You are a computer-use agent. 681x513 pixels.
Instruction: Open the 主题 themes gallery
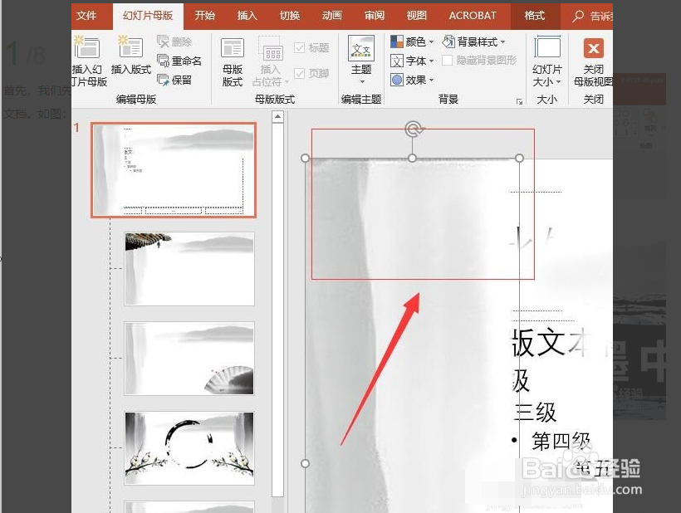[x=361, y=60]
